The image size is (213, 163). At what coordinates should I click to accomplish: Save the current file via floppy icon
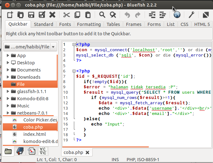tap(31, 15)
